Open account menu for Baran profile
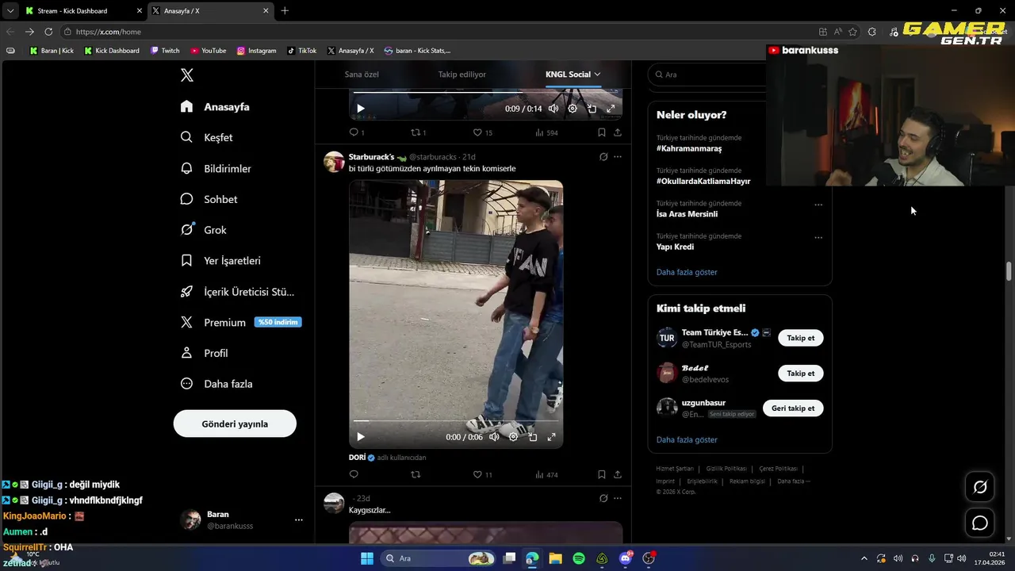This screenshot has width=1015, height=571. tap(299, 520)
